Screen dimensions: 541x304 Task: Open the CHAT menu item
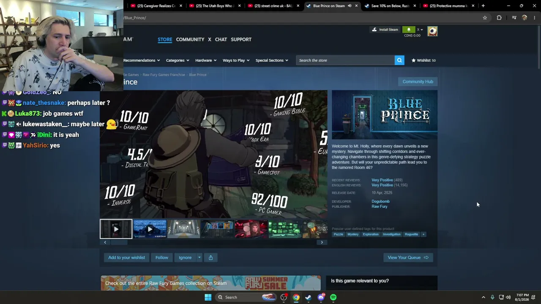[221, 39]
